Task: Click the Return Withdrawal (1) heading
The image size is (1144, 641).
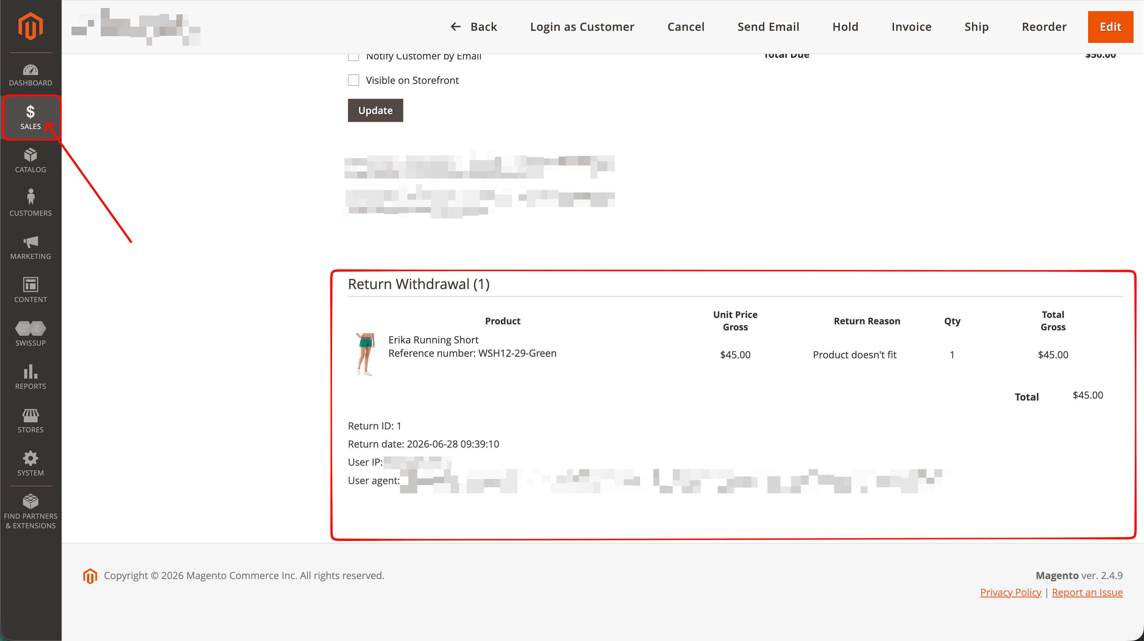Action: point(419,284)
